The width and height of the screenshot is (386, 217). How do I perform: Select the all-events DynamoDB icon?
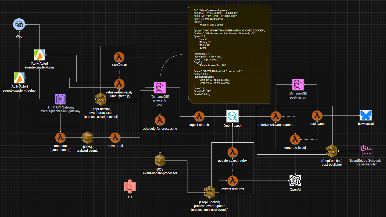coord(160,87)
